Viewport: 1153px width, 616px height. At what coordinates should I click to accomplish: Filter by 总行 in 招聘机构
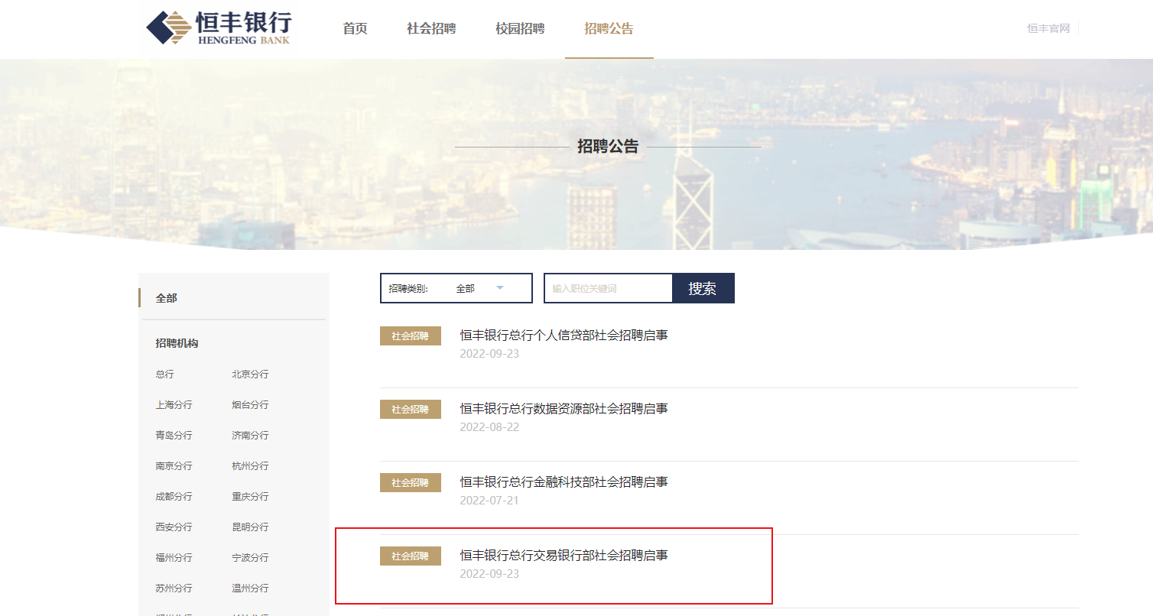165,374
